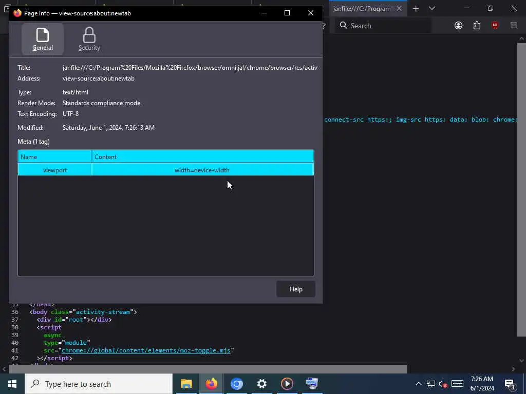This screenshot has width=526, height=394.
Task: Open the Firefox account icon
Action: (458, 26)
